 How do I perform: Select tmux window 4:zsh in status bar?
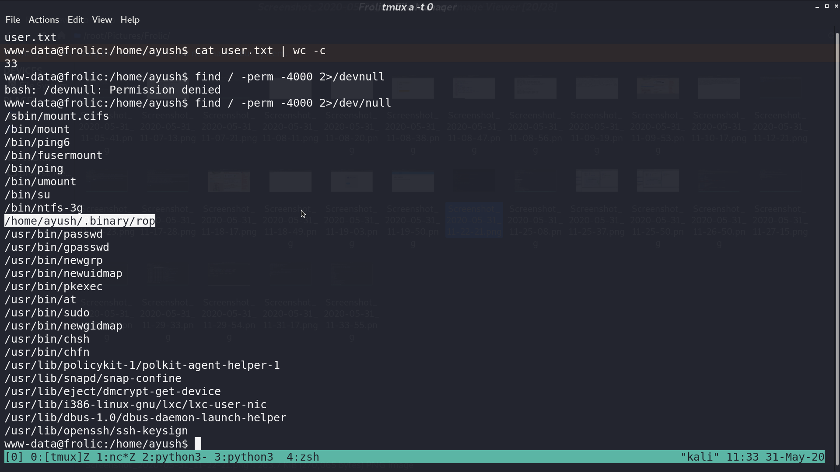(x=303, y=457)
